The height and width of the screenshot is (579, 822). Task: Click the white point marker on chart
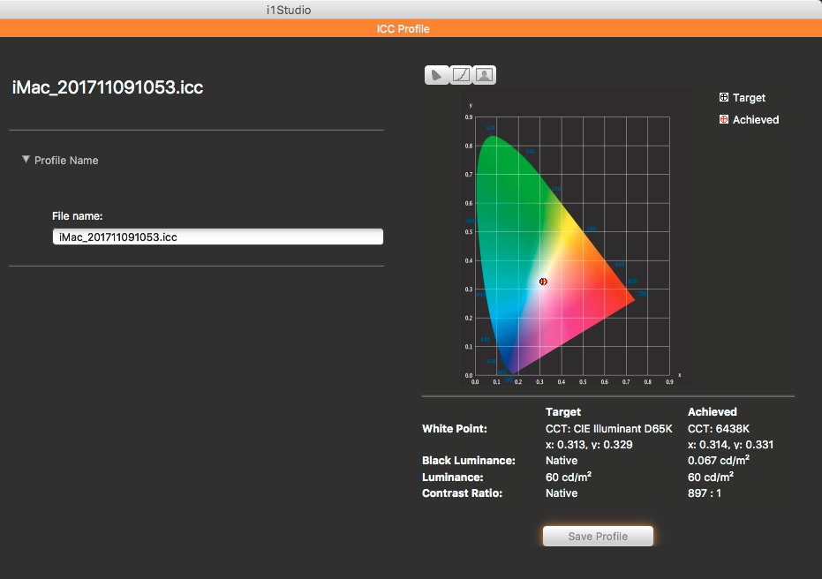(543, 282)
